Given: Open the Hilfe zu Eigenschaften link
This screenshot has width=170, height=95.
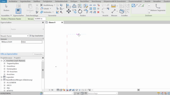Looking at the screenshot, I should [x=9, y=54].
